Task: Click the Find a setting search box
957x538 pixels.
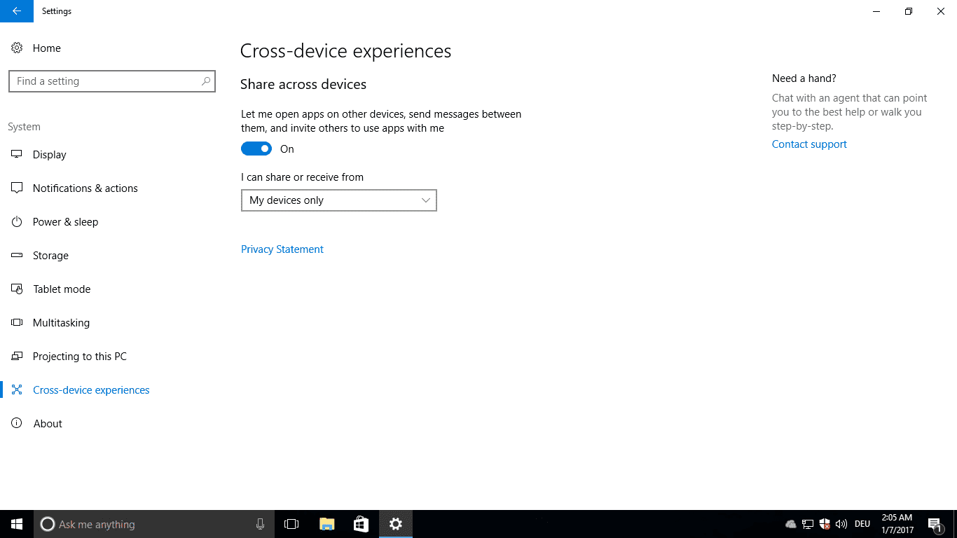Action: (x=105, y=81)
